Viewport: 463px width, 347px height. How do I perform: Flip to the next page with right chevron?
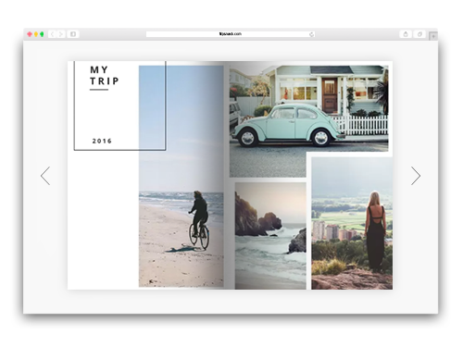(416, 176)
